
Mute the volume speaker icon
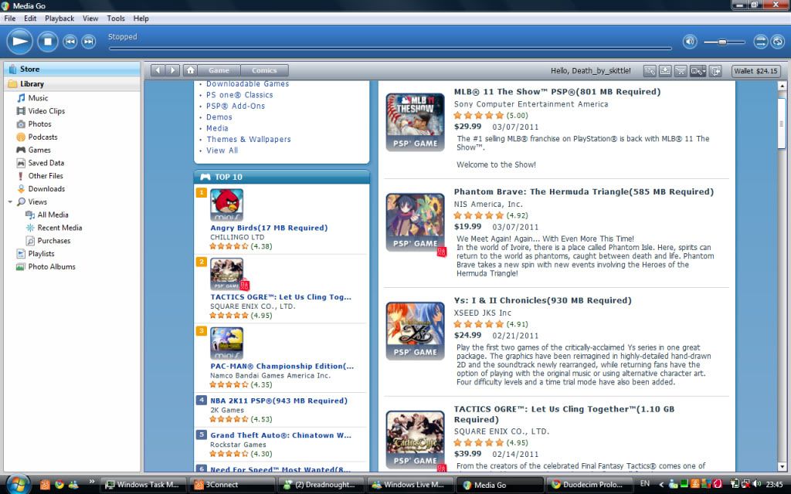pyautogui.click(x=690, y=42)
